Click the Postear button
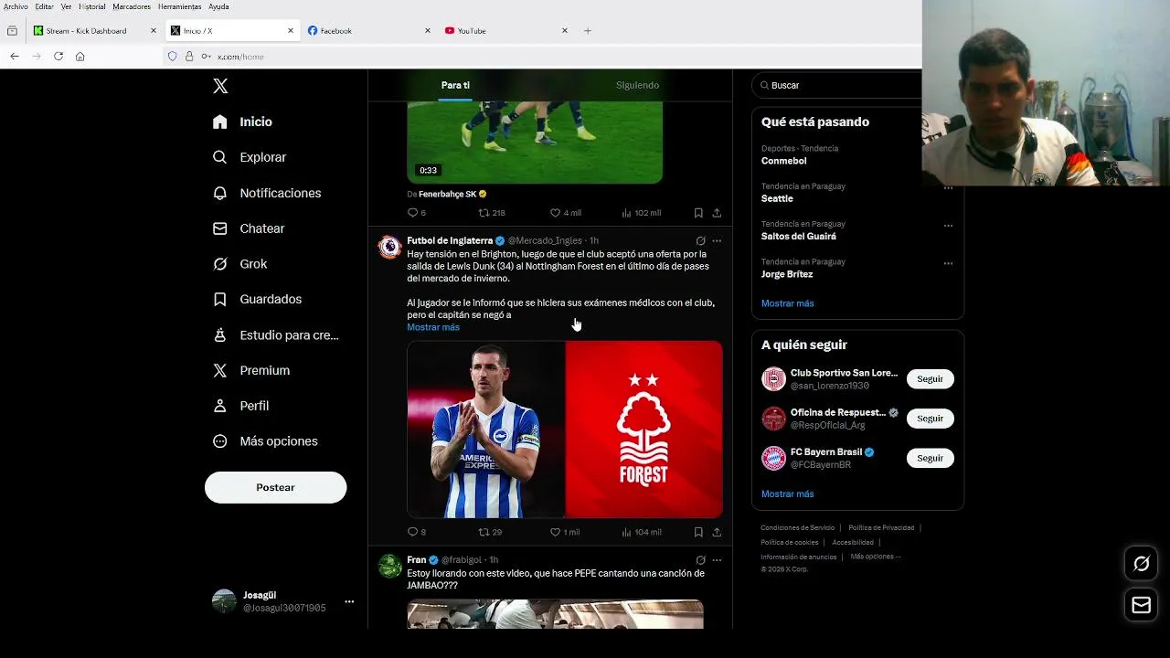 275,487
